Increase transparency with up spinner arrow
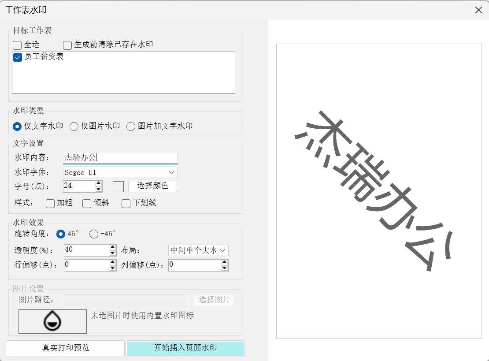 113,247
